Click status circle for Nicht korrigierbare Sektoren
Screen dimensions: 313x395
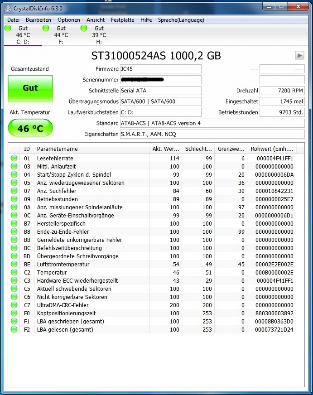tap(14, 297)
